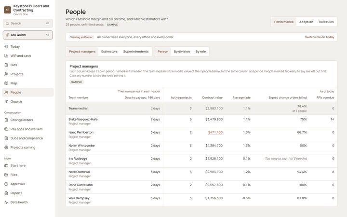Image resolution: width=347 pixels, height=217 pixels.
Task: Click the Switch role on Today link
Action: [320, 37]
